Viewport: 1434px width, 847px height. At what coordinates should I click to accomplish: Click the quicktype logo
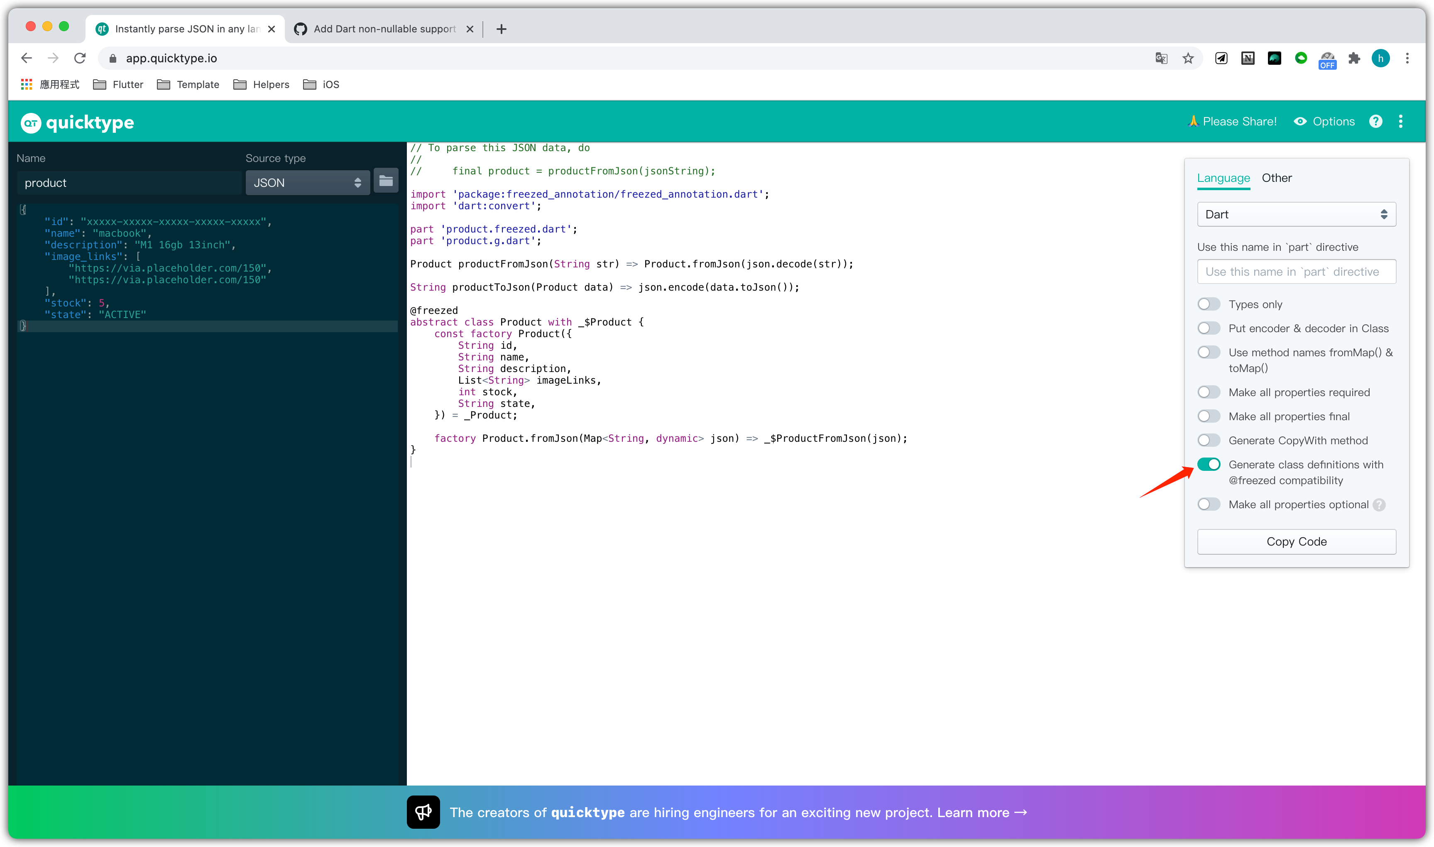(77, 123)
